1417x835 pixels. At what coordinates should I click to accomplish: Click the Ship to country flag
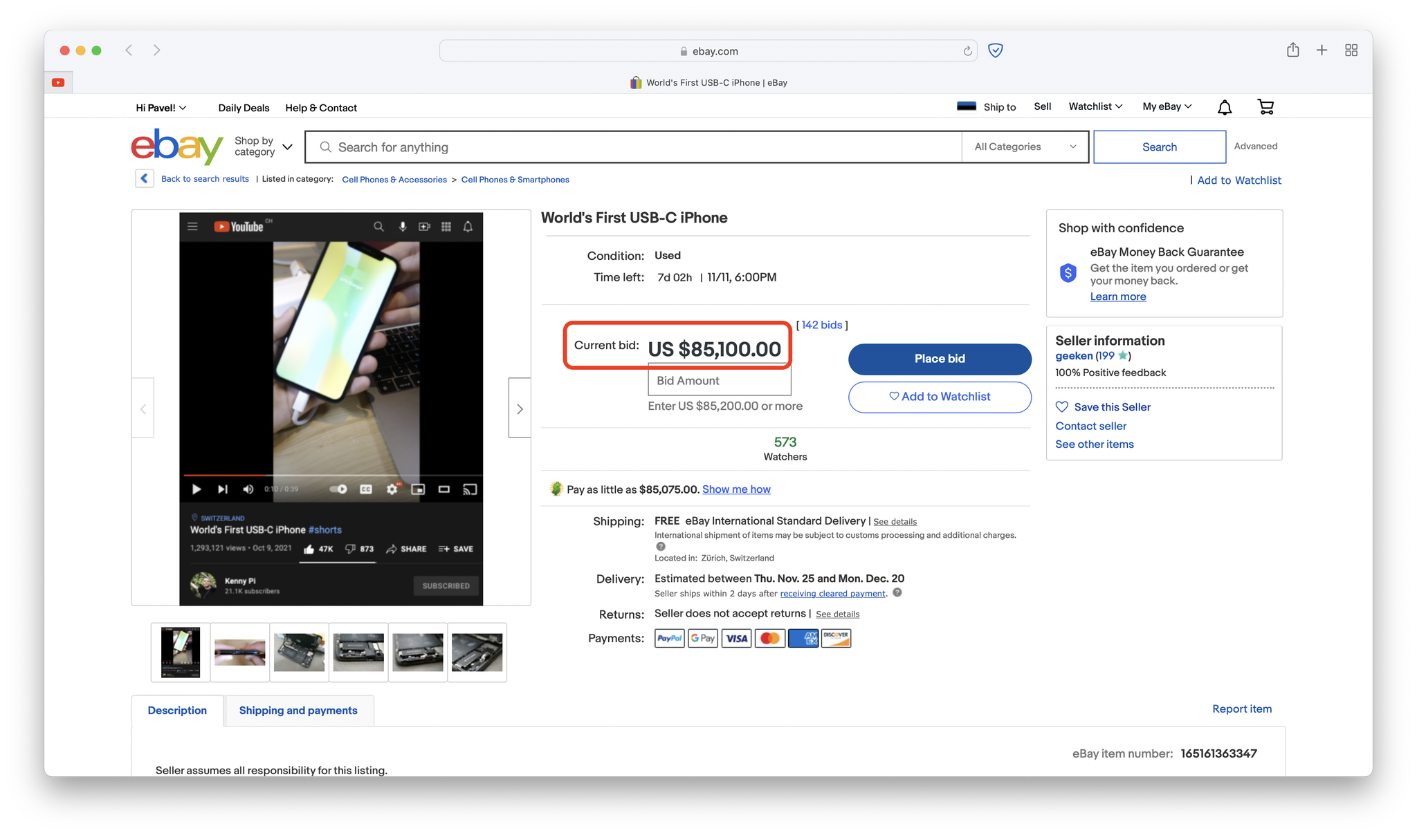pyautogui.click(x=966, y=106)
